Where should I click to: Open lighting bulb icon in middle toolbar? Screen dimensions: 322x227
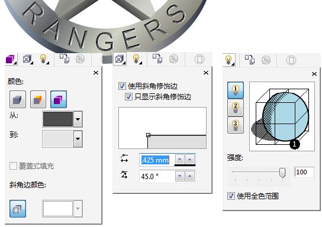(x=137, y=59)
